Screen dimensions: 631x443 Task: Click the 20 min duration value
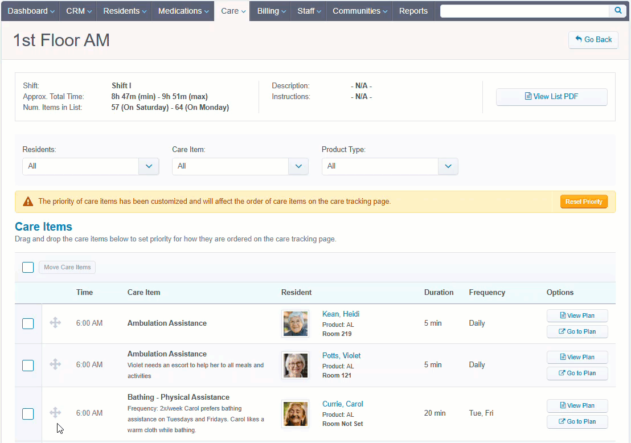point(435,413)
